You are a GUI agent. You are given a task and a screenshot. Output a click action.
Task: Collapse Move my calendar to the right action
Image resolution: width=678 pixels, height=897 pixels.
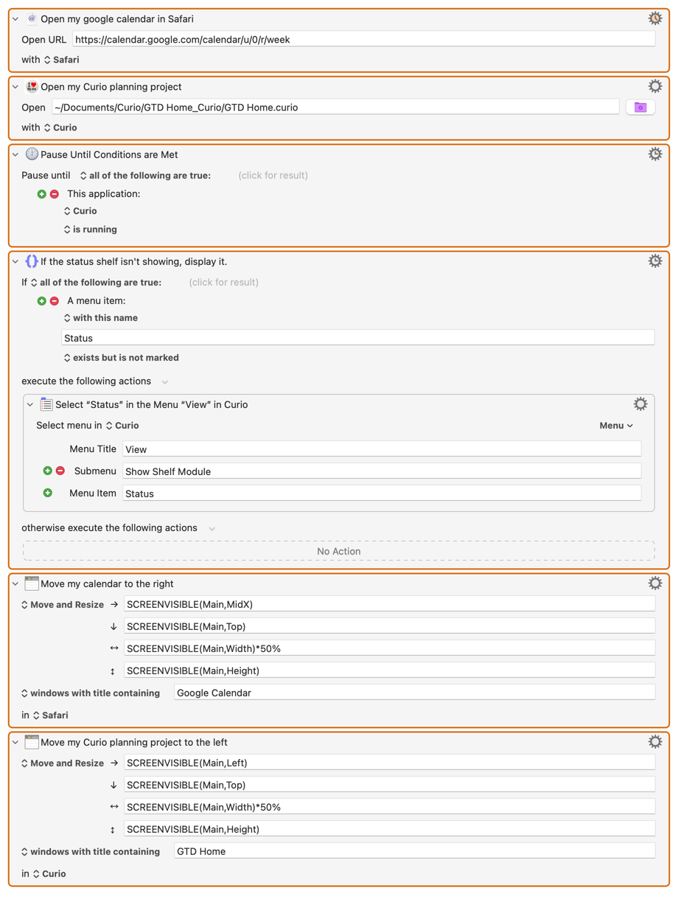15,584
